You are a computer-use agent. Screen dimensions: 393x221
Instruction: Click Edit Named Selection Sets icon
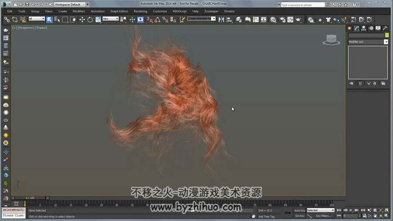point(182,20)
